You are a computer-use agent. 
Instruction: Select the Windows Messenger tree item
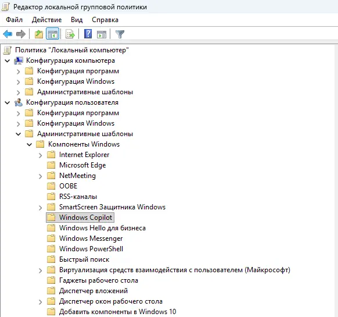click(91, 238)
